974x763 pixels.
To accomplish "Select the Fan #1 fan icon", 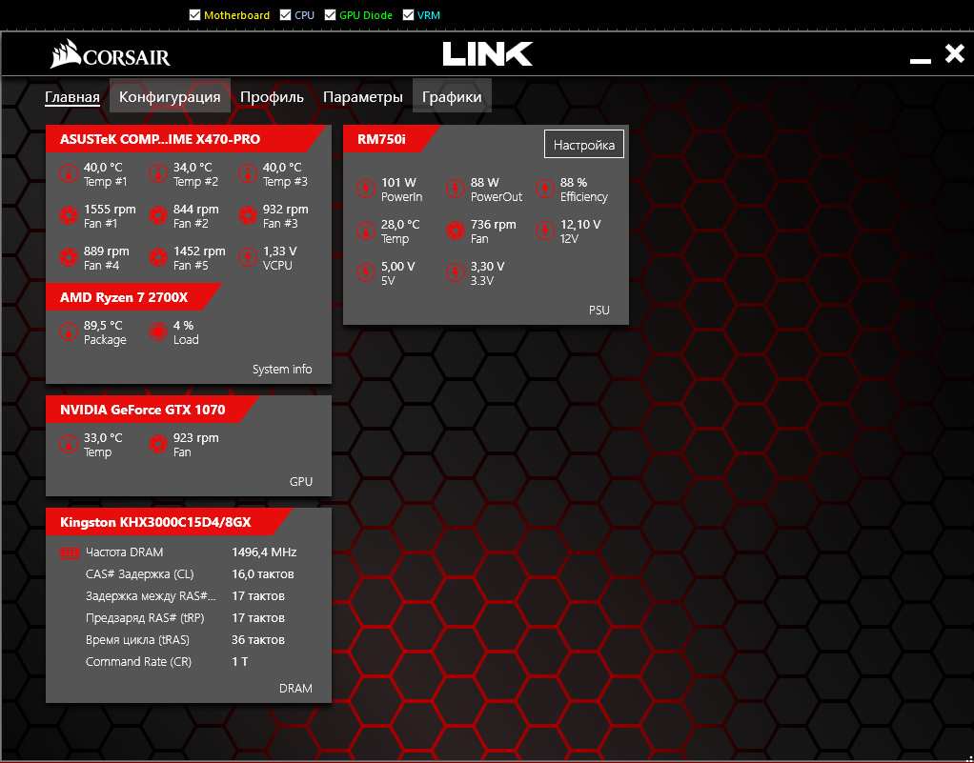I will pyautogui.click(x=69, y=216).
